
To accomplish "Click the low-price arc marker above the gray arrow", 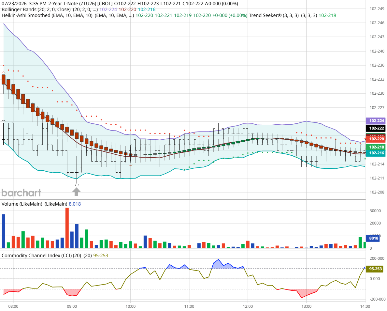I will [x=77, y=185].
